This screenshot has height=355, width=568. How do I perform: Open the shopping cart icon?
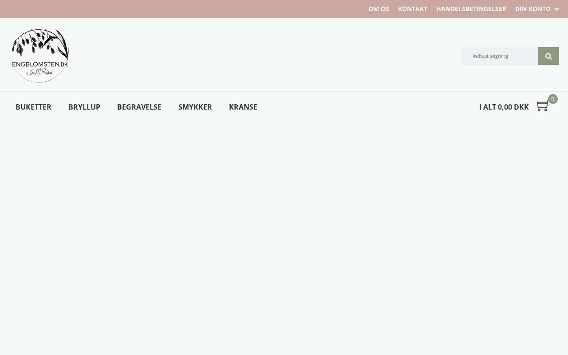[x=542, y=106]
